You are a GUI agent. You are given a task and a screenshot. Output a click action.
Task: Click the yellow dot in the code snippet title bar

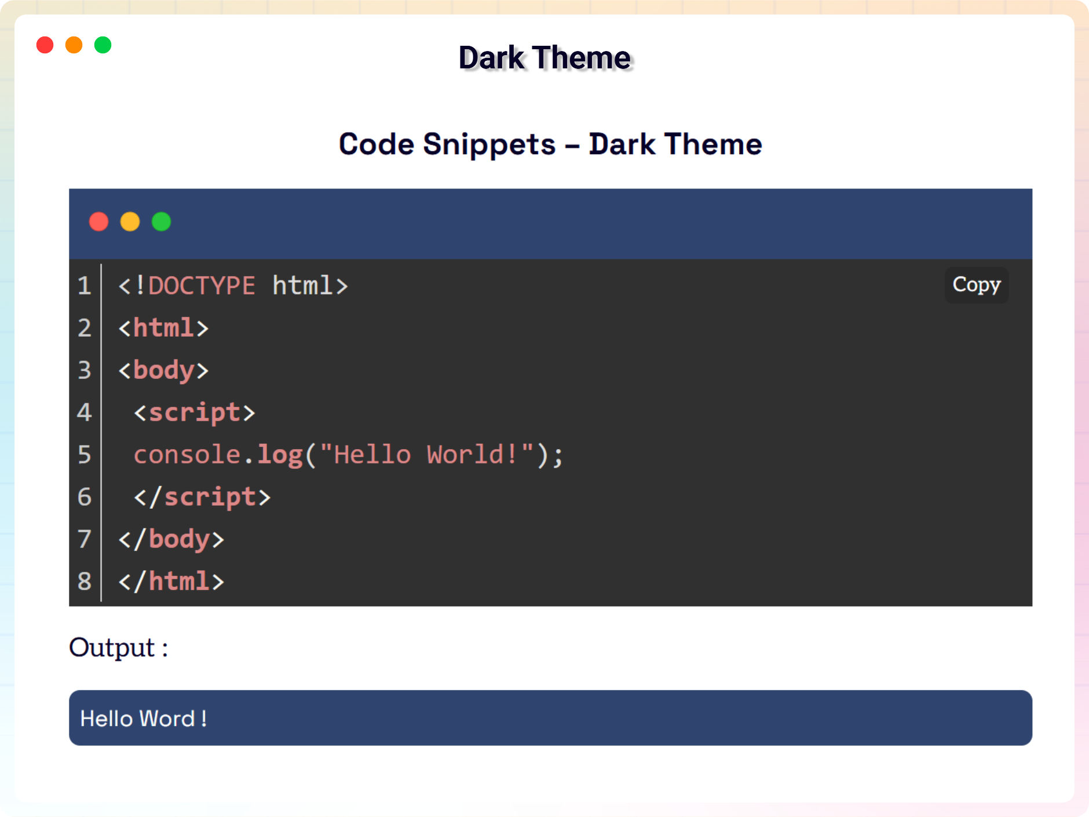pyautogui.click(x=130, y=222)
